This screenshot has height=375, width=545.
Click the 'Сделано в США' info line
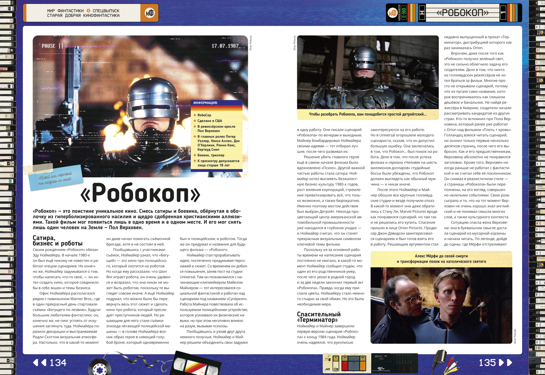coord(210,121)
